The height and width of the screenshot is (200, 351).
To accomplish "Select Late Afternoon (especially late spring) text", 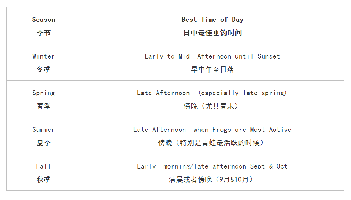I will pyautogui.click(x=212, y=93).
